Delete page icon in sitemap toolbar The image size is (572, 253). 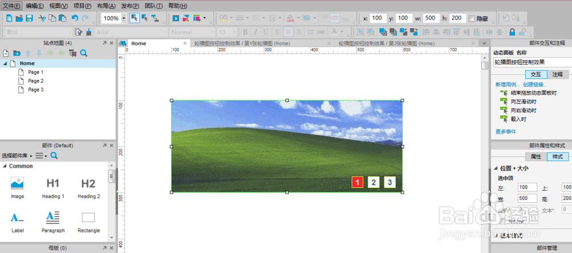(x=73, y=54)
